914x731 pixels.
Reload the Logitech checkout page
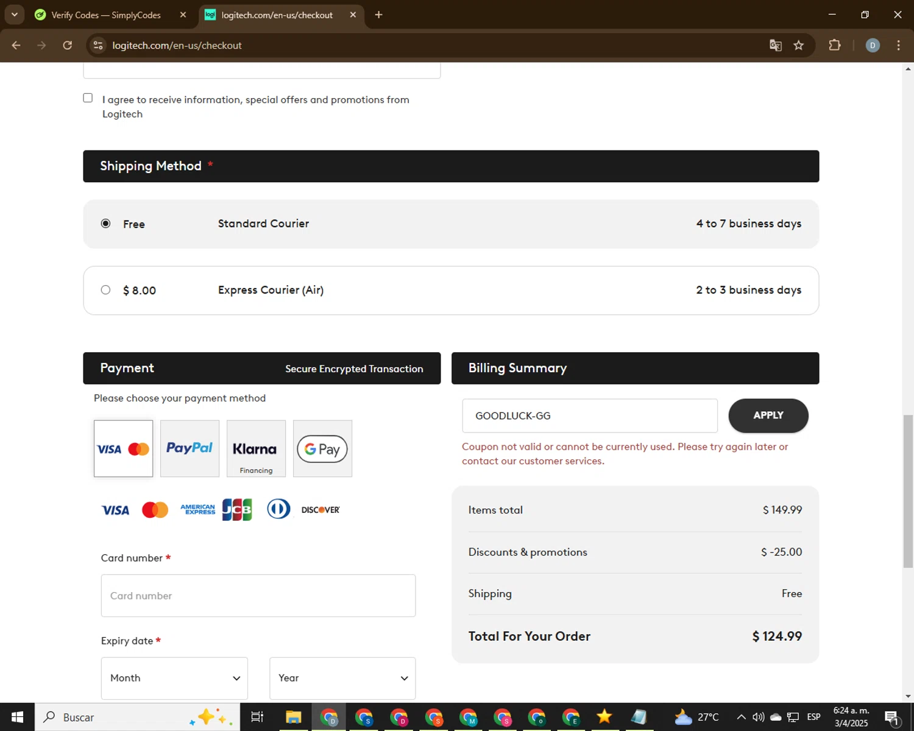coord(68,45)
